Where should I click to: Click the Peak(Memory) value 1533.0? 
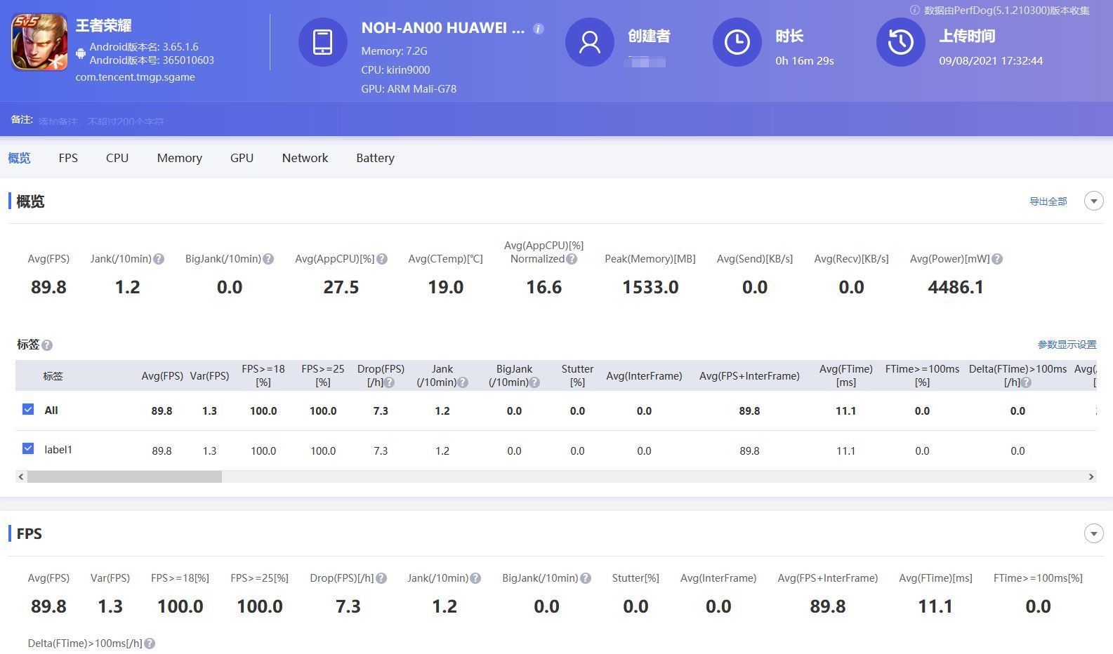point(650,287)
